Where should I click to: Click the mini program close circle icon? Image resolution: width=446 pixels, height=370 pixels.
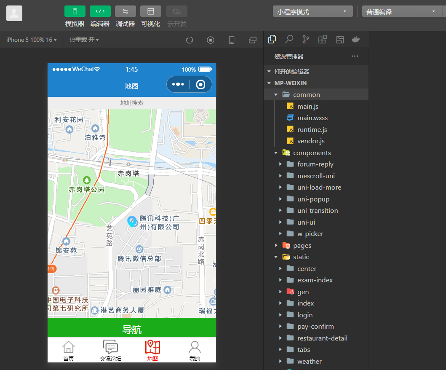coord(200,84)
